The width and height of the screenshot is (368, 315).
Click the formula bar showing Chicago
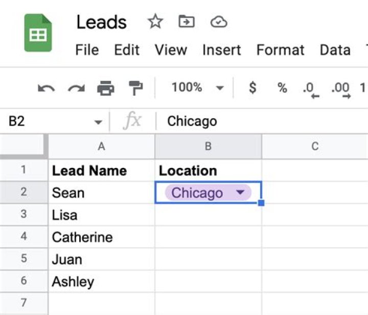pyautogui.click(x=262, y=121)
